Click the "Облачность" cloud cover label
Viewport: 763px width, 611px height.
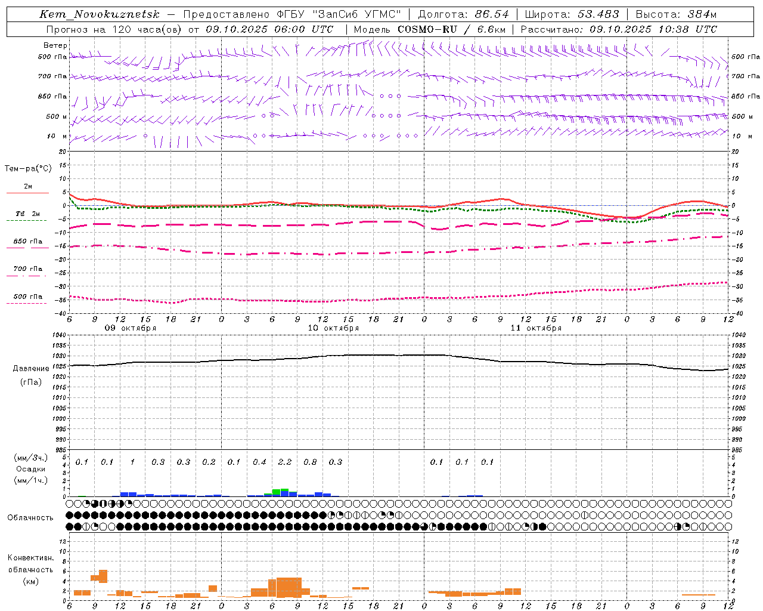point(30,517)
